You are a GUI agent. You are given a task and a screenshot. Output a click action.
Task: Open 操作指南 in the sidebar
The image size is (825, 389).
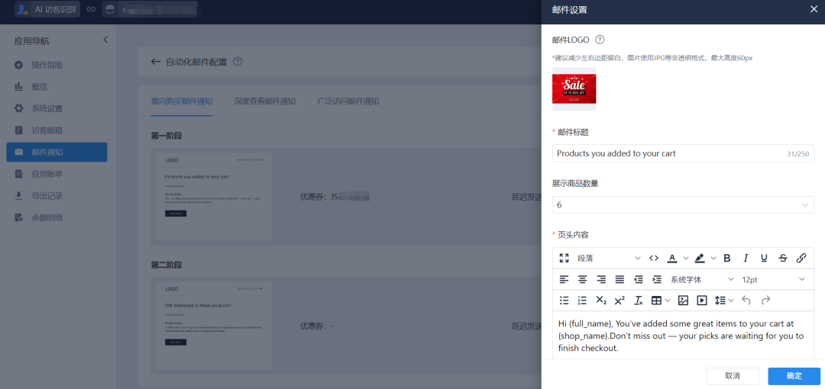(57, 65)
